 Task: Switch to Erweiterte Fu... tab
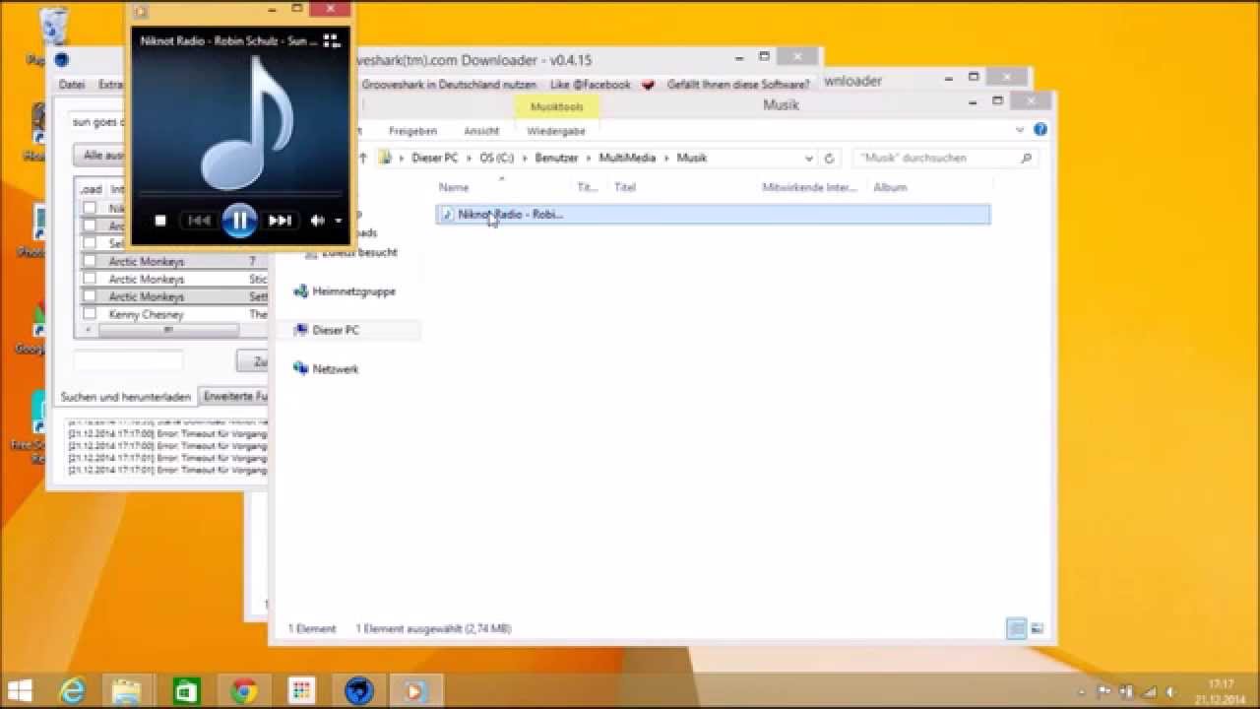click(234, 397)
